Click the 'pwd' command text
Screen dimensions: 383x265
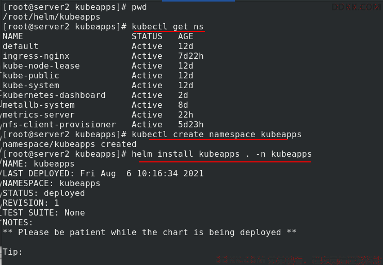(x=139, y=7)
